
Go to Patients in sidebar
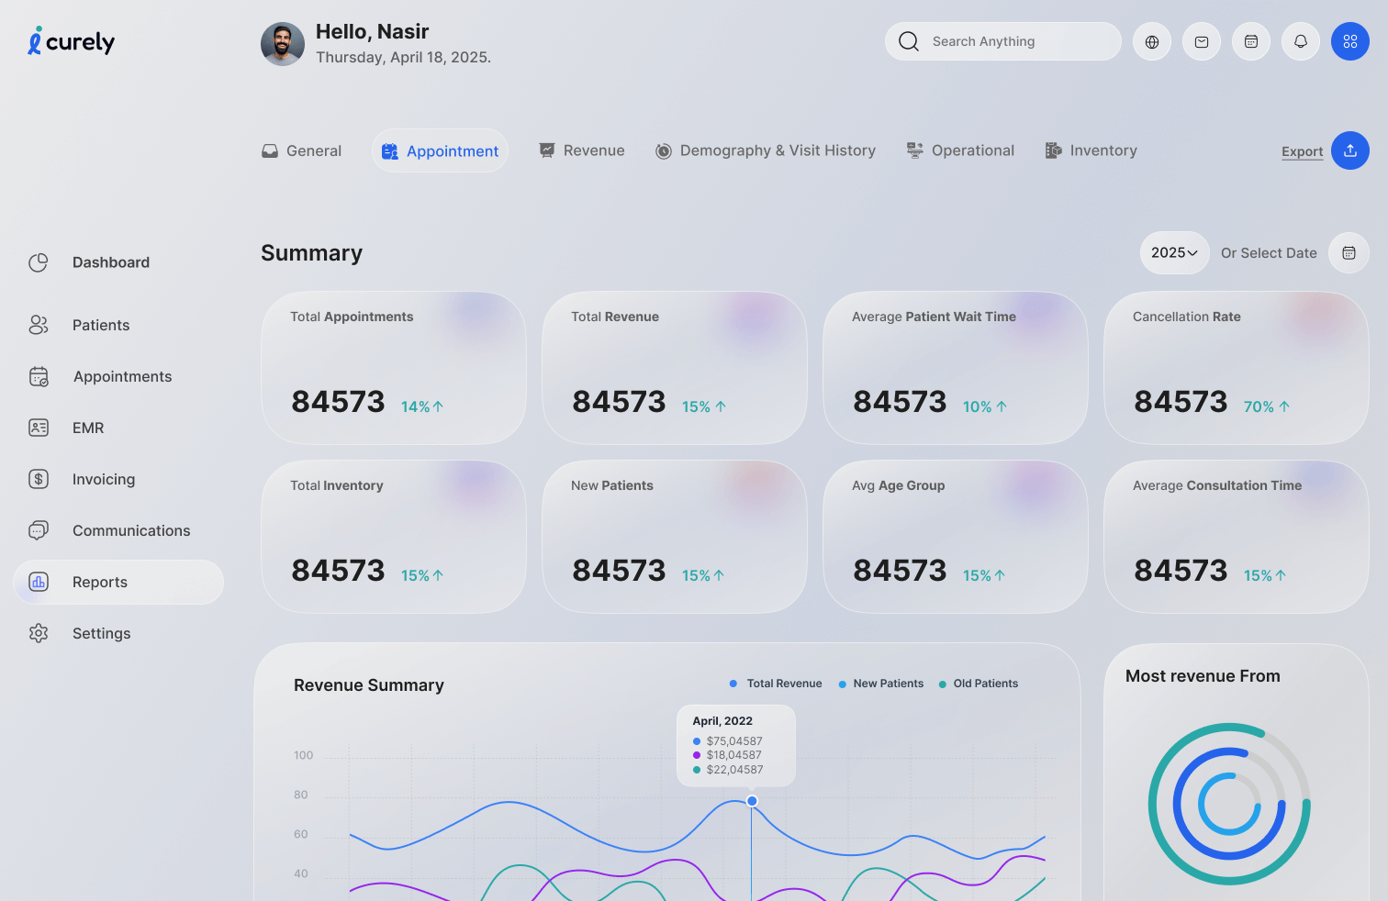tap(101, 325)
